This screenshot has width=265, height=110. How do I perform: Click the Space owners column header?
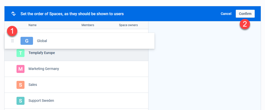pyautogui.click(x=128, y=25)
